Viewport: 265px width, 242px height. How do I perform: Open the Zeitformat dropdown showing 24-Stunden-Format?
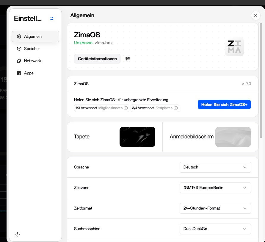pyautogui.click(x=215, y=208)
